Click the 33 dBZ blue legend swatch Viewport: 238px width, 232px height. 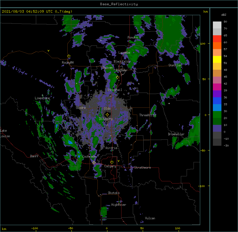click(x=217, y=101)
